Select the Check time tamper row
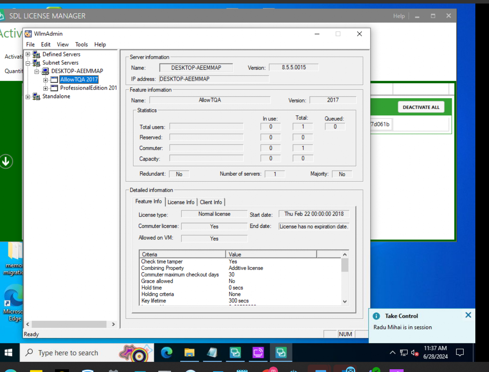 [x=240, y=261]
